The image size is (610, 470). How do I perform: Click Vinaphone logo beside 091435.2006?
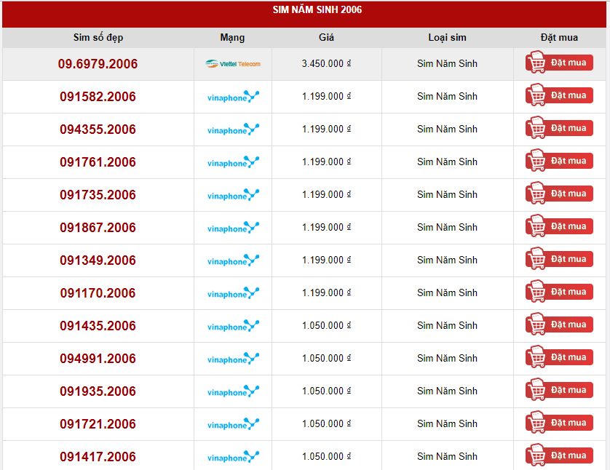(x=233, y=325)
